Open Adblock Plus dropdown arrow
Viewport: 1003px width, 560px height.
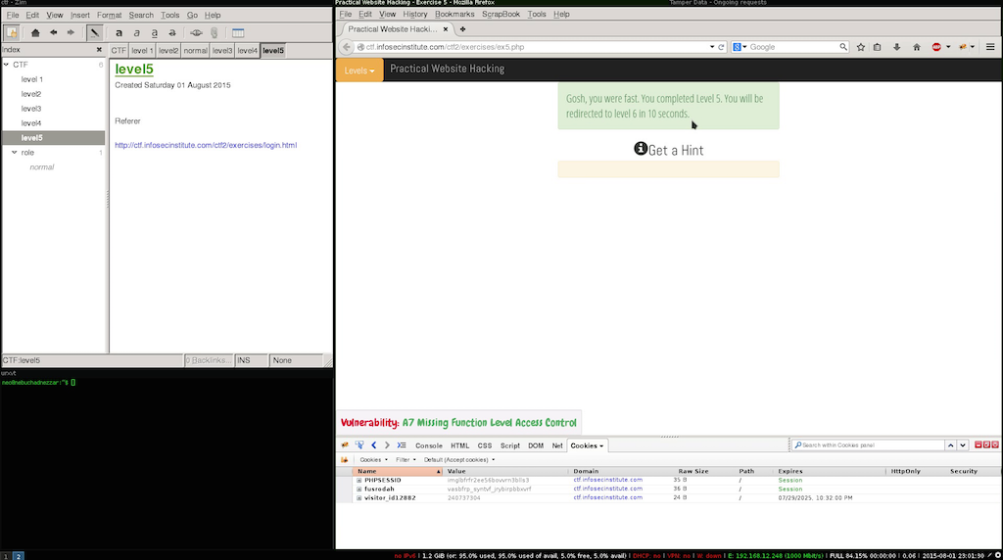tap(948, 47)
